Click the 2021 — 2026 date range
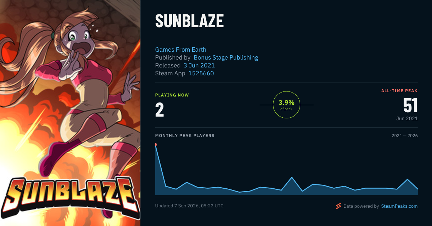This screenshot has height=226, width=432. pyautogui.click(x=405, y=136)
